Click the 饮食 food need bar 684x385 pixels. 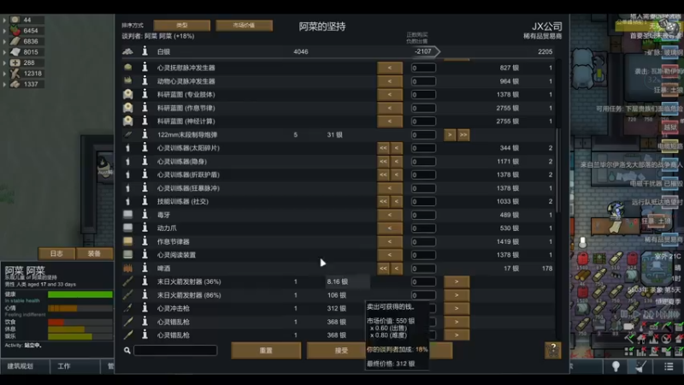click(x=80, y=323)
